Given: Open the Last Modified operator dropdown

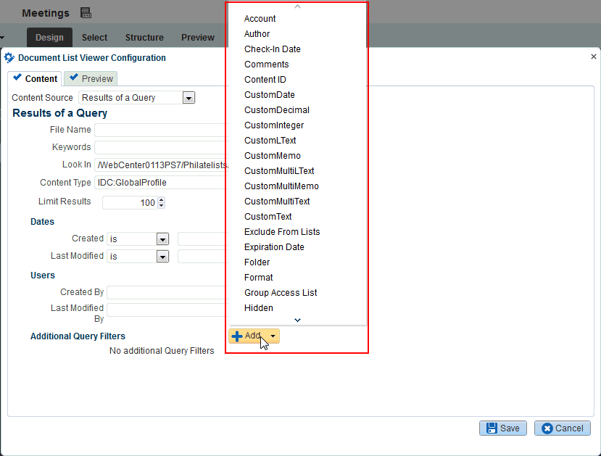Looking at the screenshot, I should (x=162, y=257).
